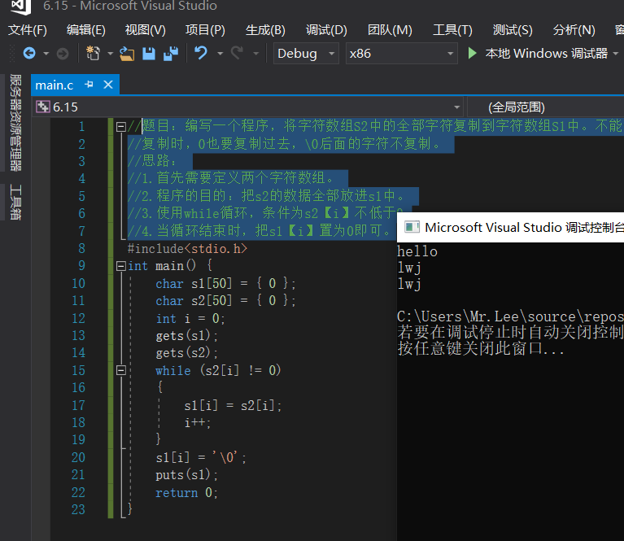Viewport: 624px width, 541px height.
Task: Click the navigate forward arrow icon
Action: click(x=63, y=54)
